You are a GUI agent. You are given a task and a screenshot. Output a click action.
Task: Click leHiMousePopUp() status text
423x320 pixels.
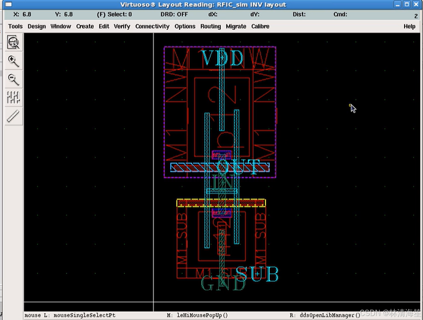(202, 315)
